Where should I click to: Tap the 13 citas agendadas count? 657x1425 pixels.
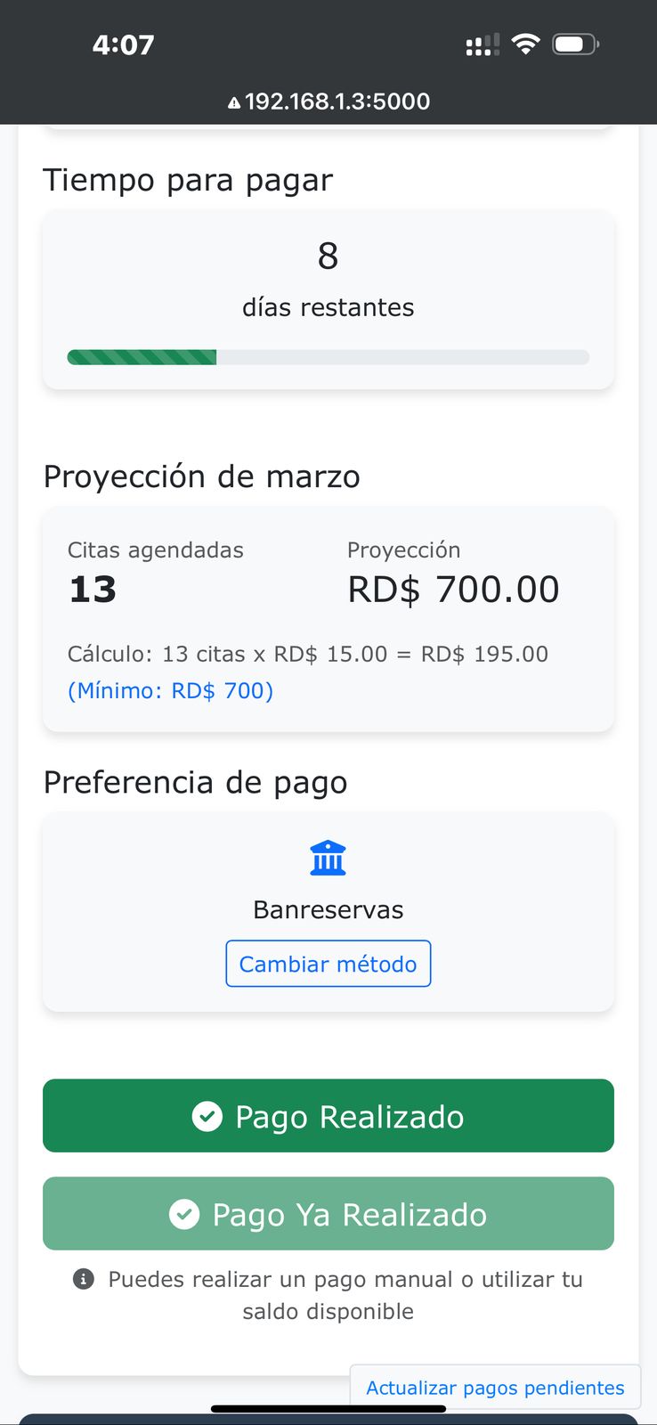click(93, 590)
